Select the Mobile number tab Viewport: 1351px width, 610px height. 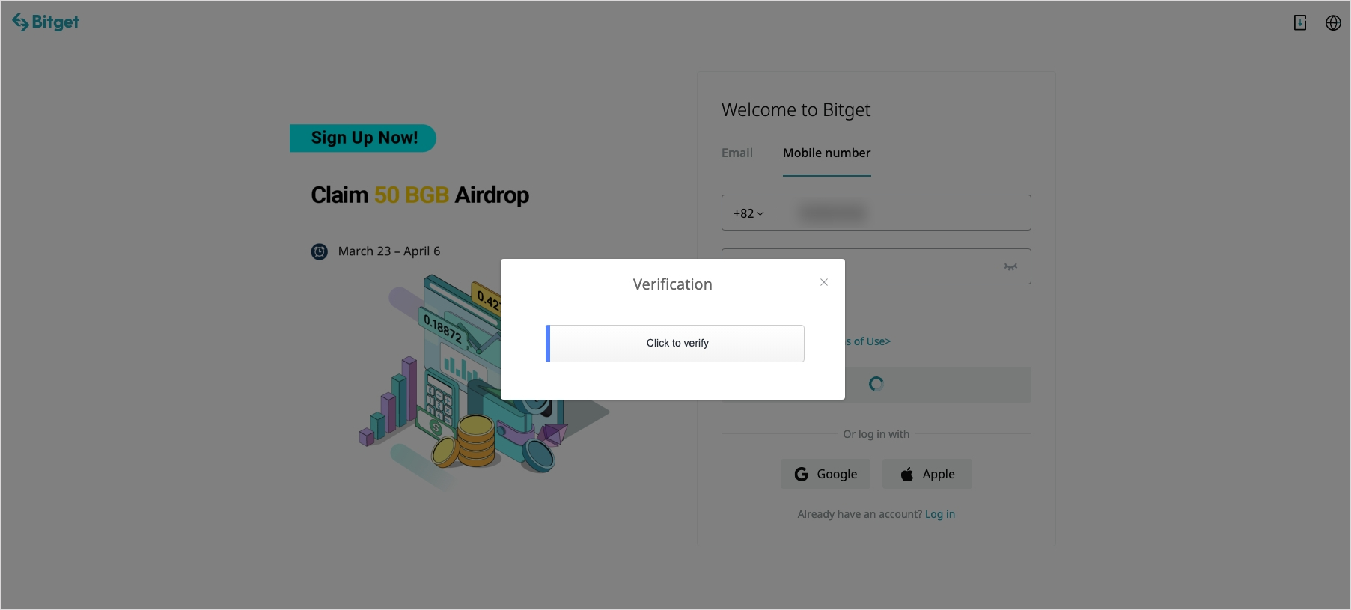coord(827,153)
